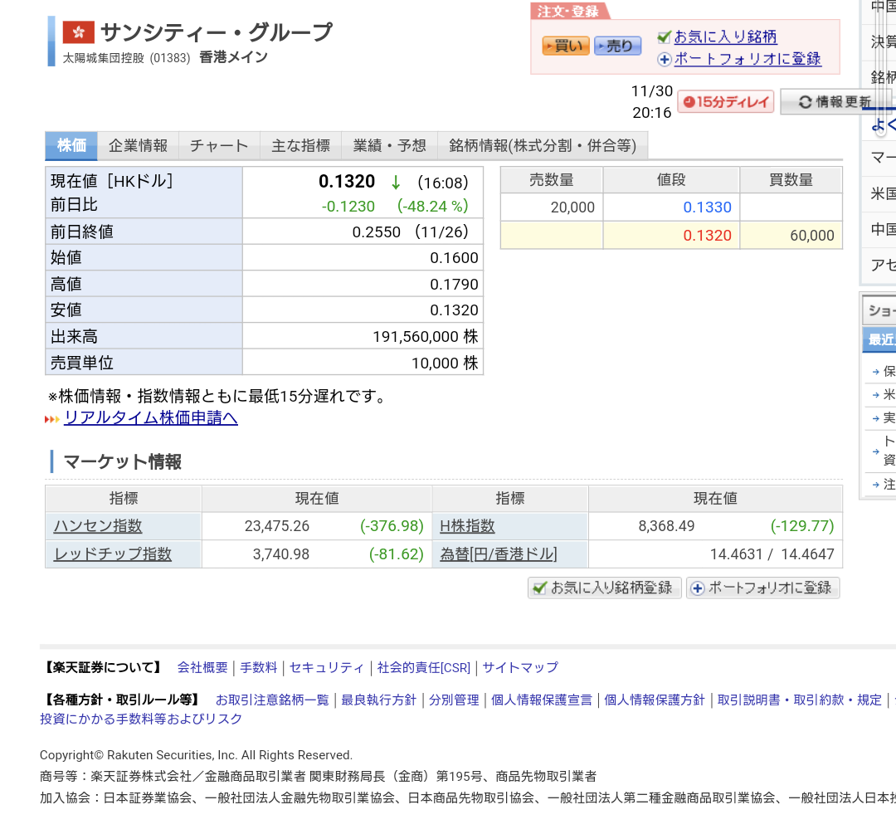
Task: Open 銘柄情報(株式分割・併合等) tab
Action: 543,146
